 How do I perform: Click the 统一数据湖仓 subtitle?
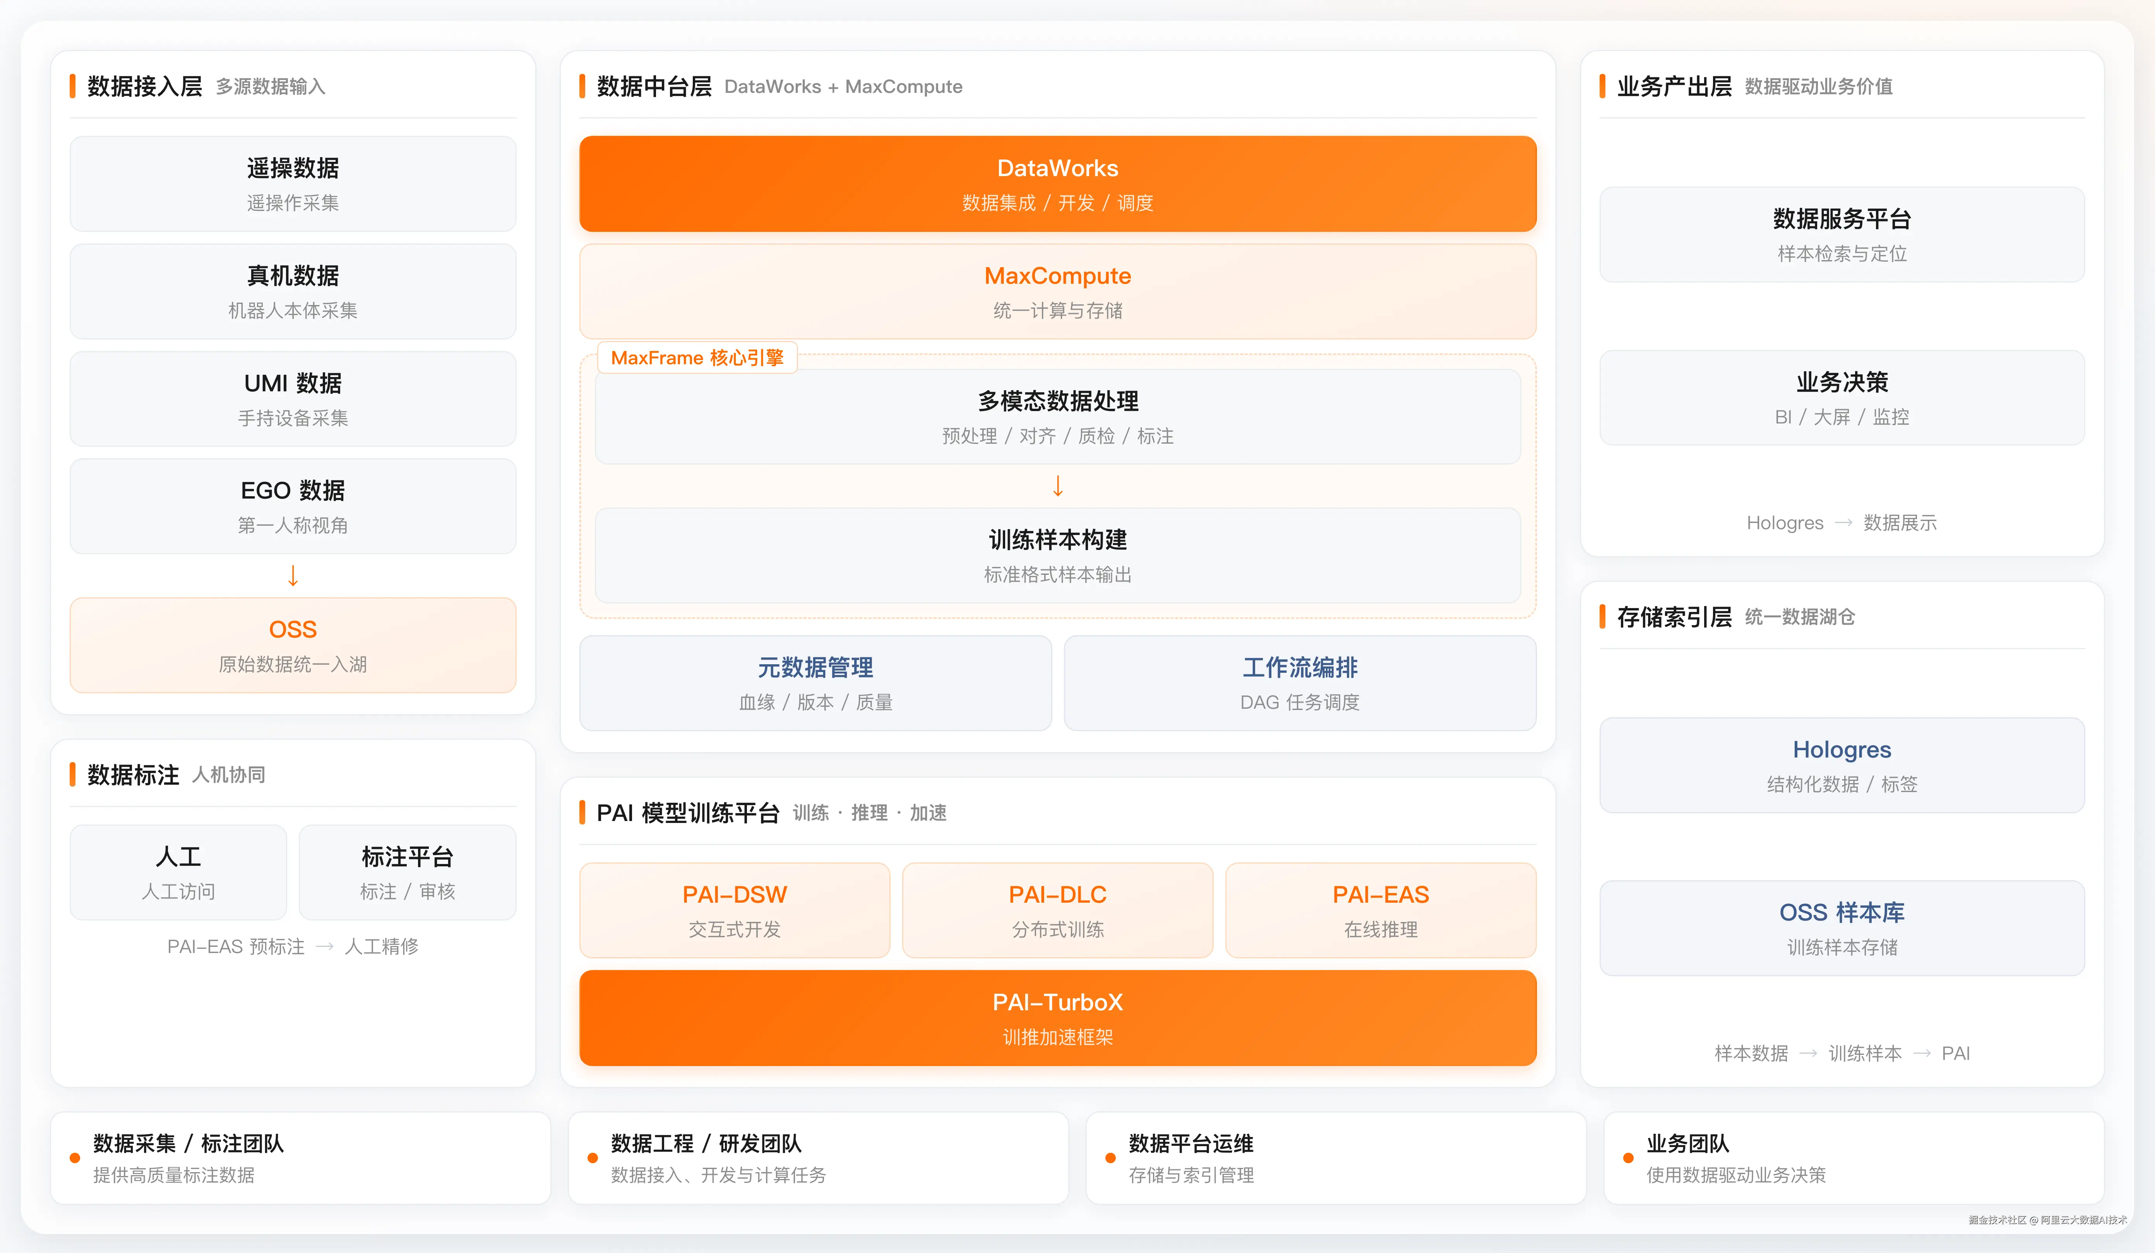click(x=1800, y=617)
